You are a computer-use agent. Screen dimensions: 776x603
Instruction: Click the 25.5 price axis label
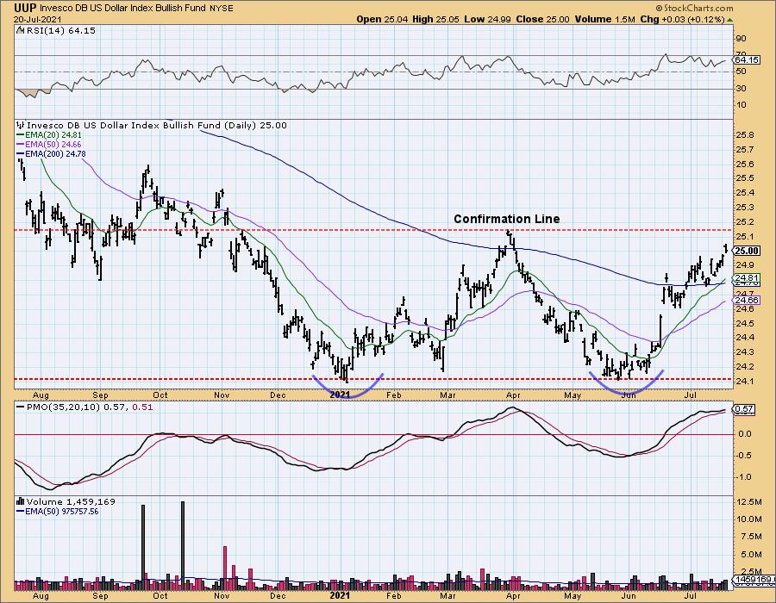(x=745, y=178)
